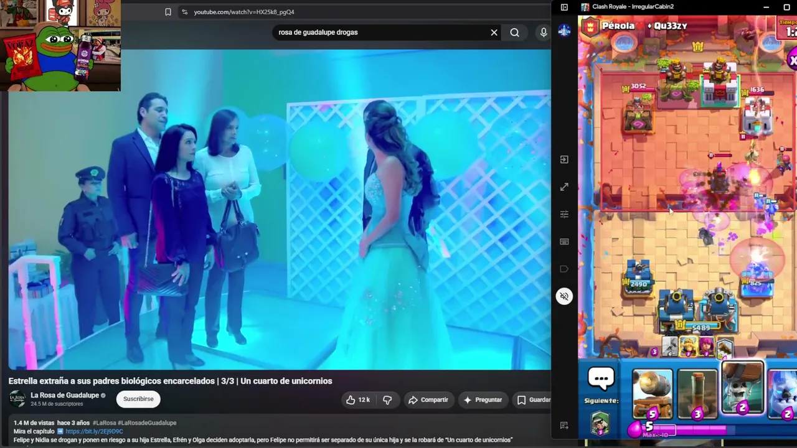The width and height of the screenshot is (797, 448).
Task: Click the opponent clan badge beside Pérola
Action: click(x=590, y=26)
